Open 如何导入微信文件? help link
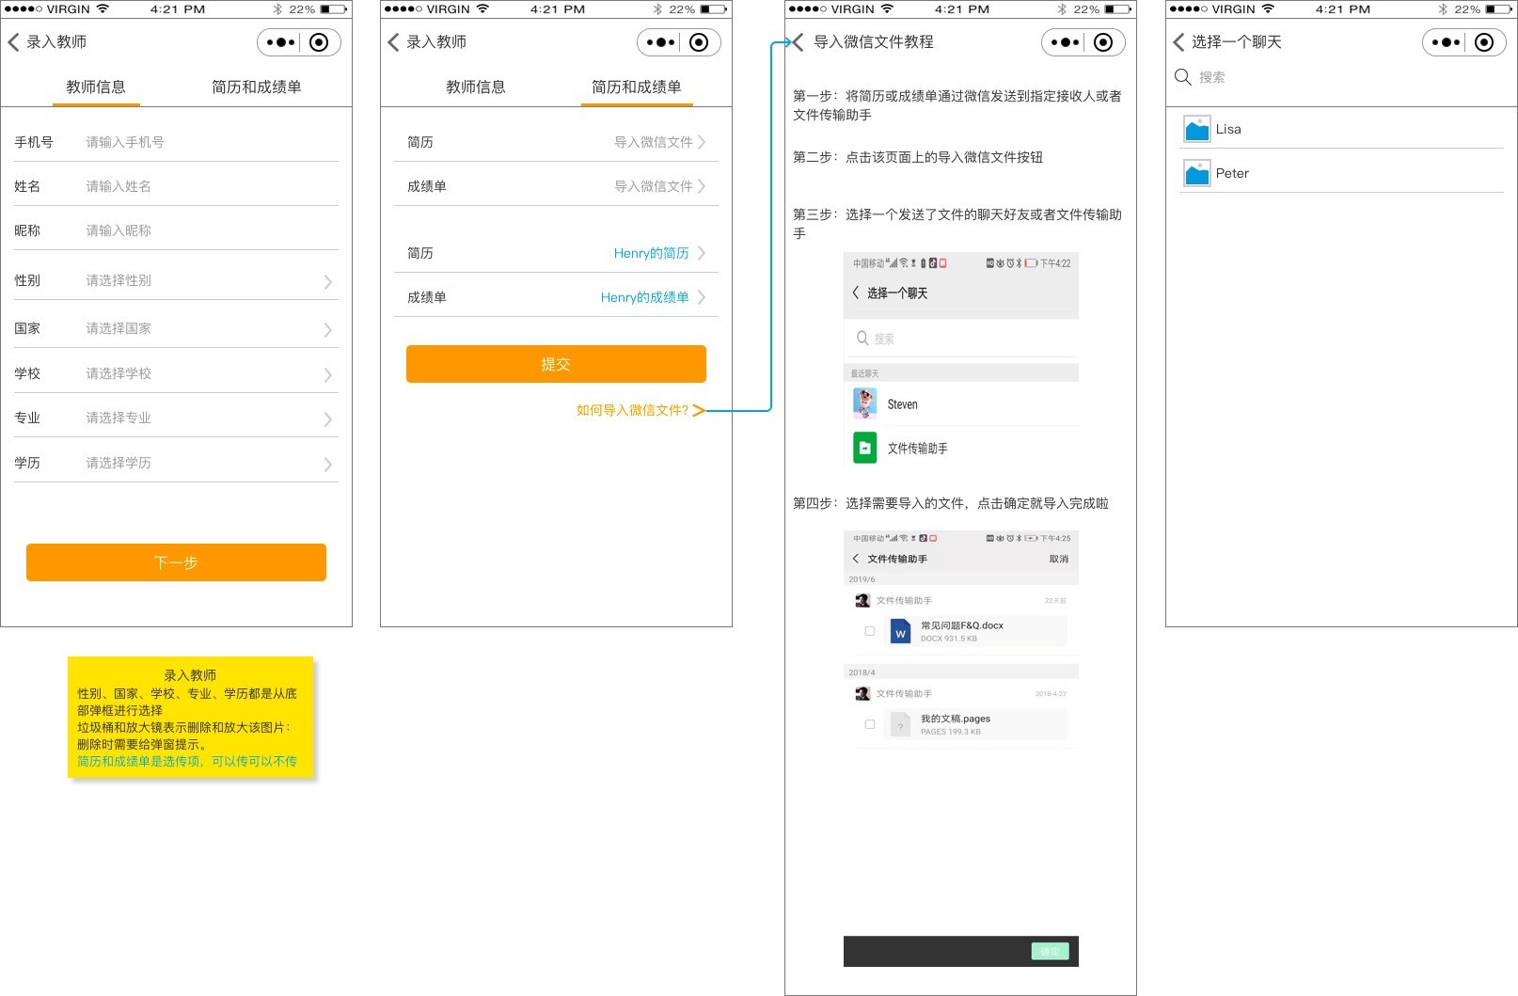This screenshot has height=996, width=1518. coord(633,410)
